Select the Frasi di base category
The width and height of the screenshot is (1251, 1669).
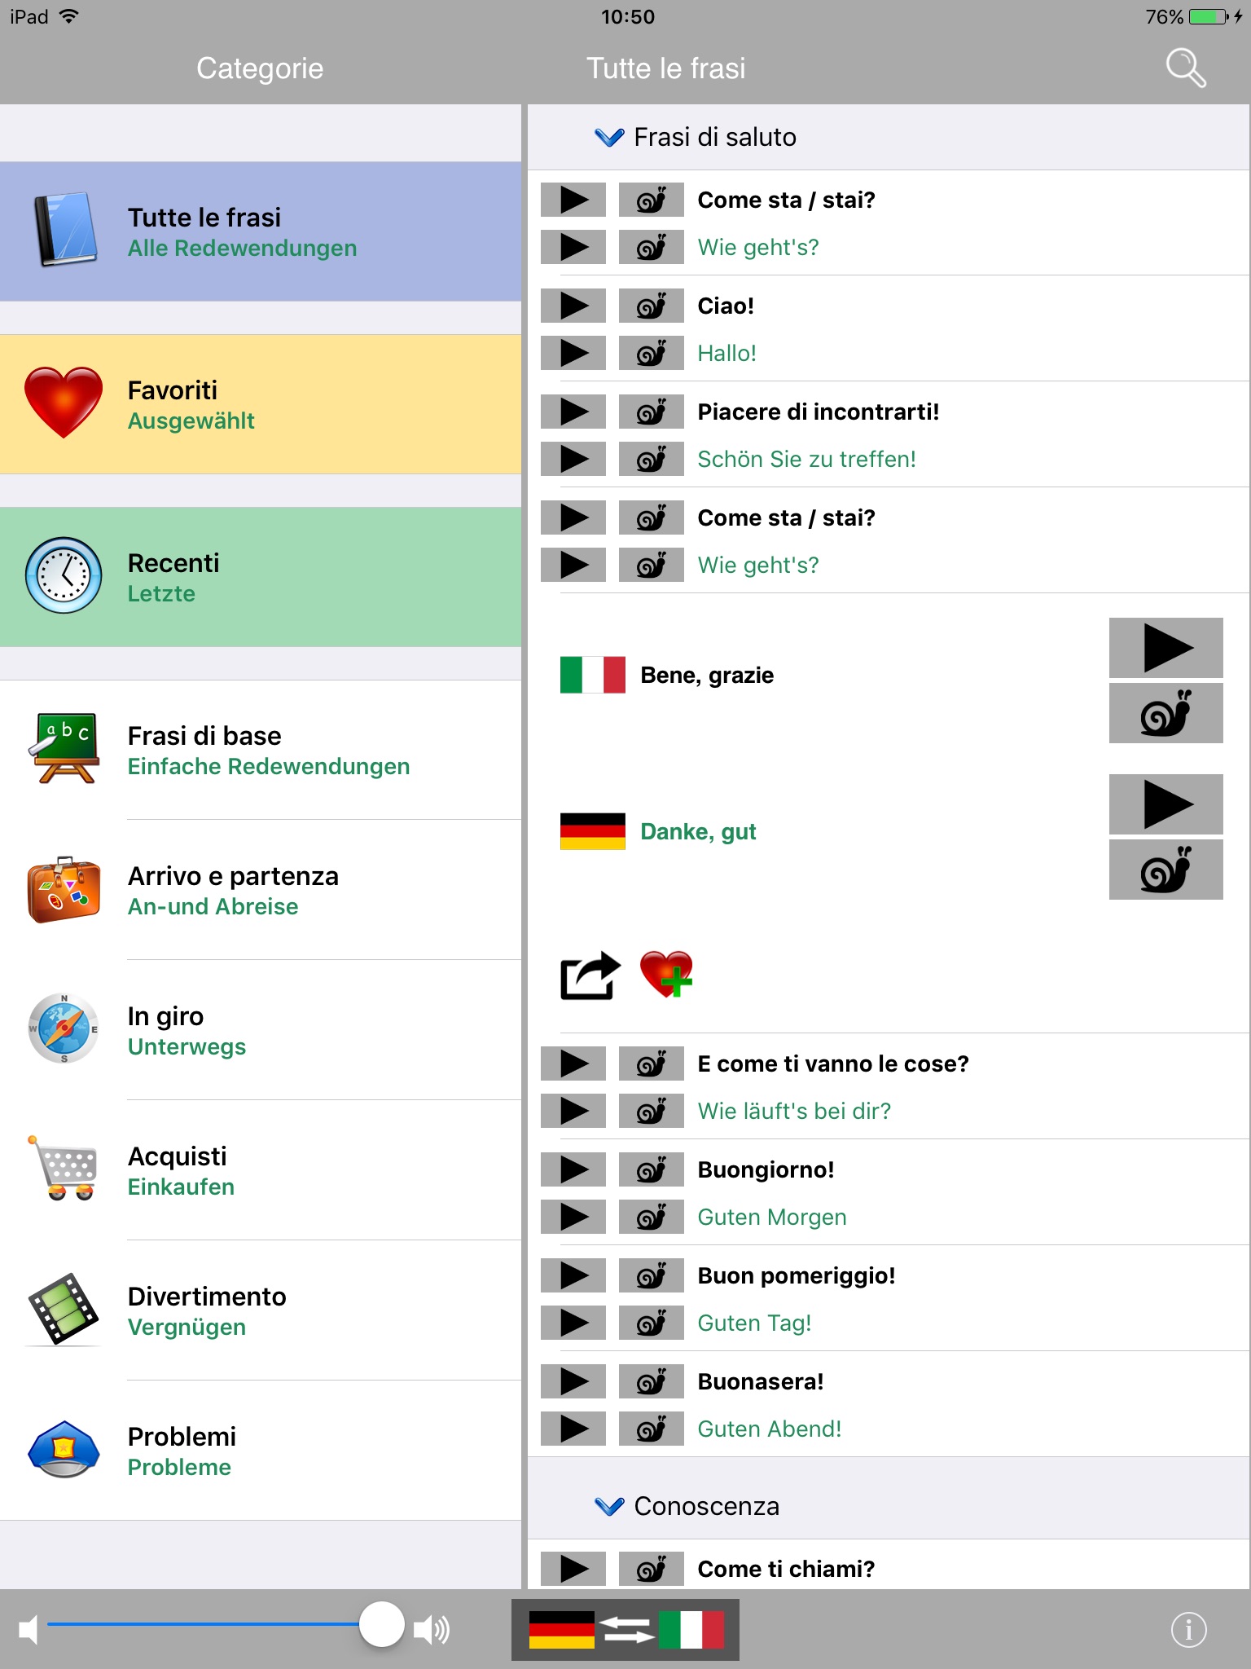[261, 750]
